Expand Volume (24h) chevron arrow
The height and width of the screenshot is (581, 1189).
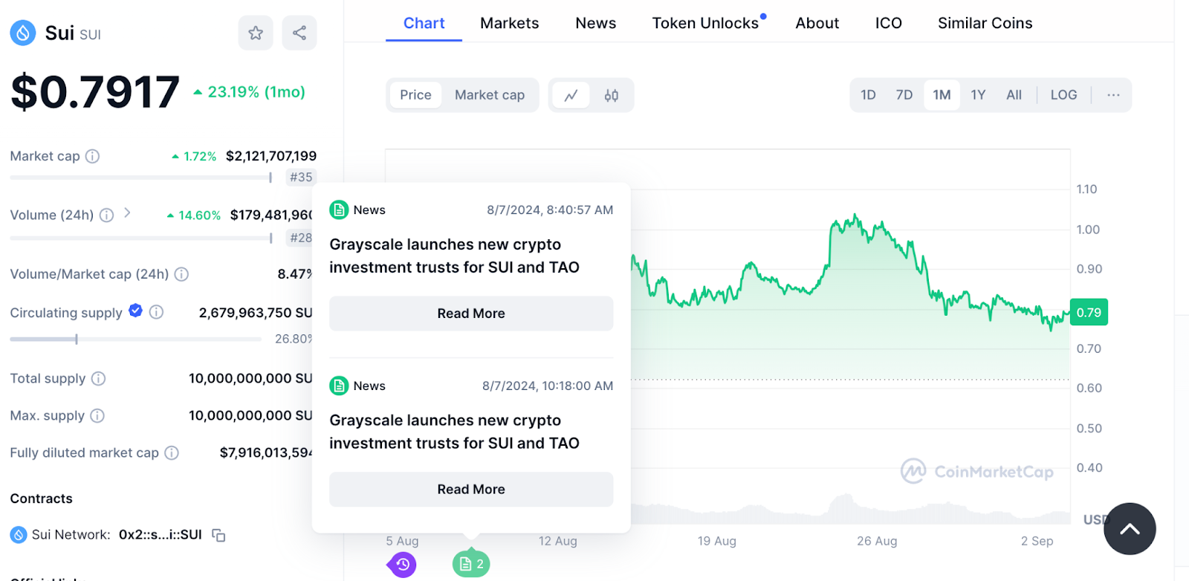pos(127,213)
